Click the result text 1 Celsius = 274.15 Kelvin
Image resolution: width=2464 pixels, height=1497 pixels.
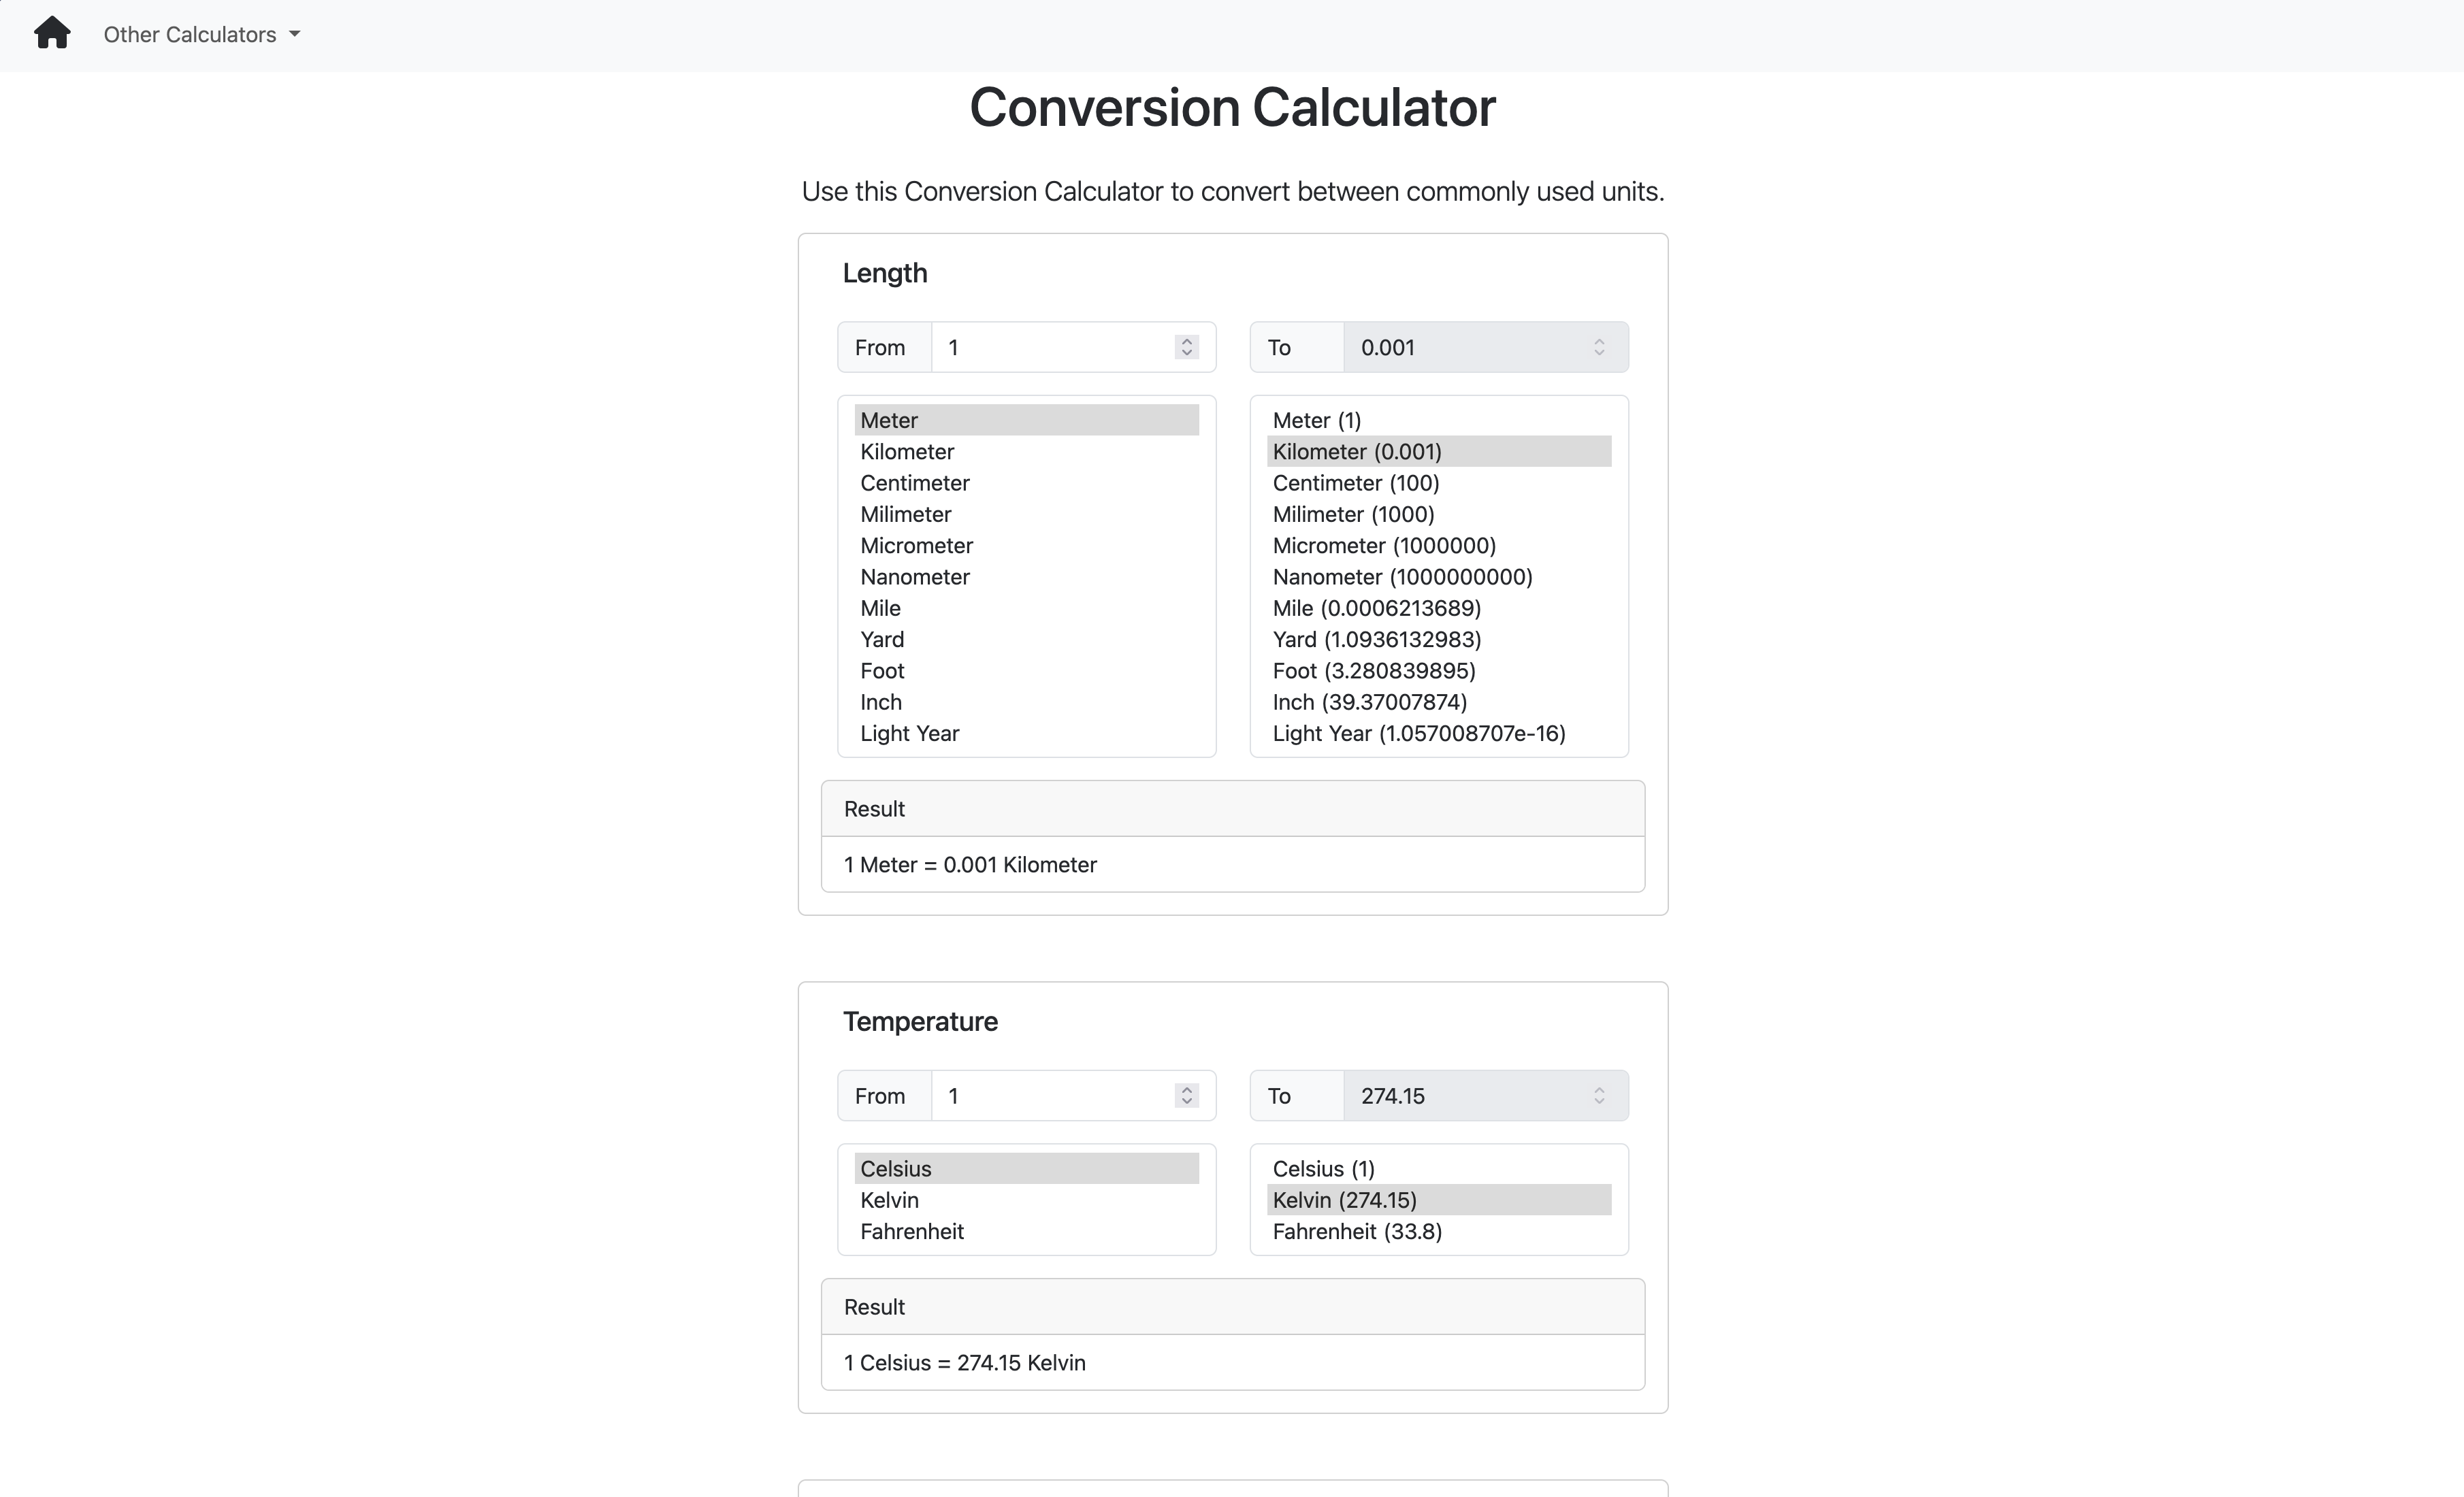(964, 1362)
